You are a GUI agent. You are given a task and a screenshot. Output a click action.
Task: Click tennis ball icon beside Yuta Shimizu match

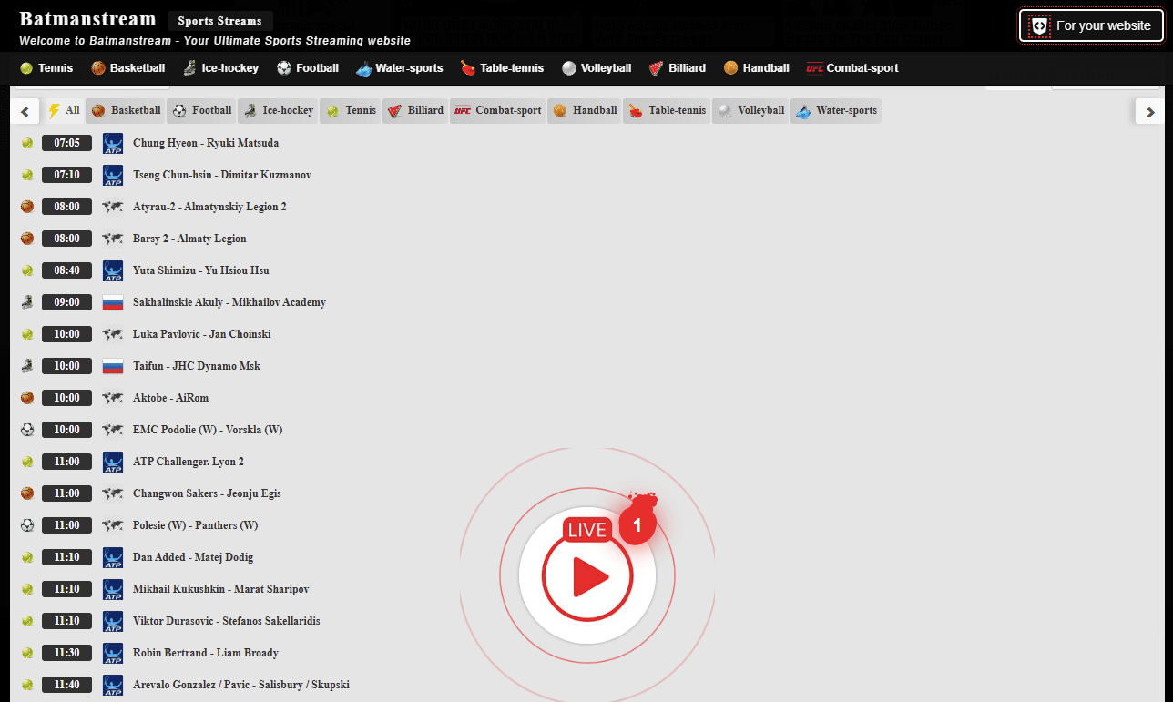(27, 270)
